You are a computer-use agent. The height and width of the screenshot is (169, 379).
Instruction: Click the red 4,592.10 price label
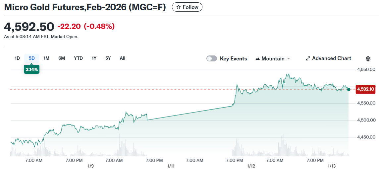tap(365, 89)
